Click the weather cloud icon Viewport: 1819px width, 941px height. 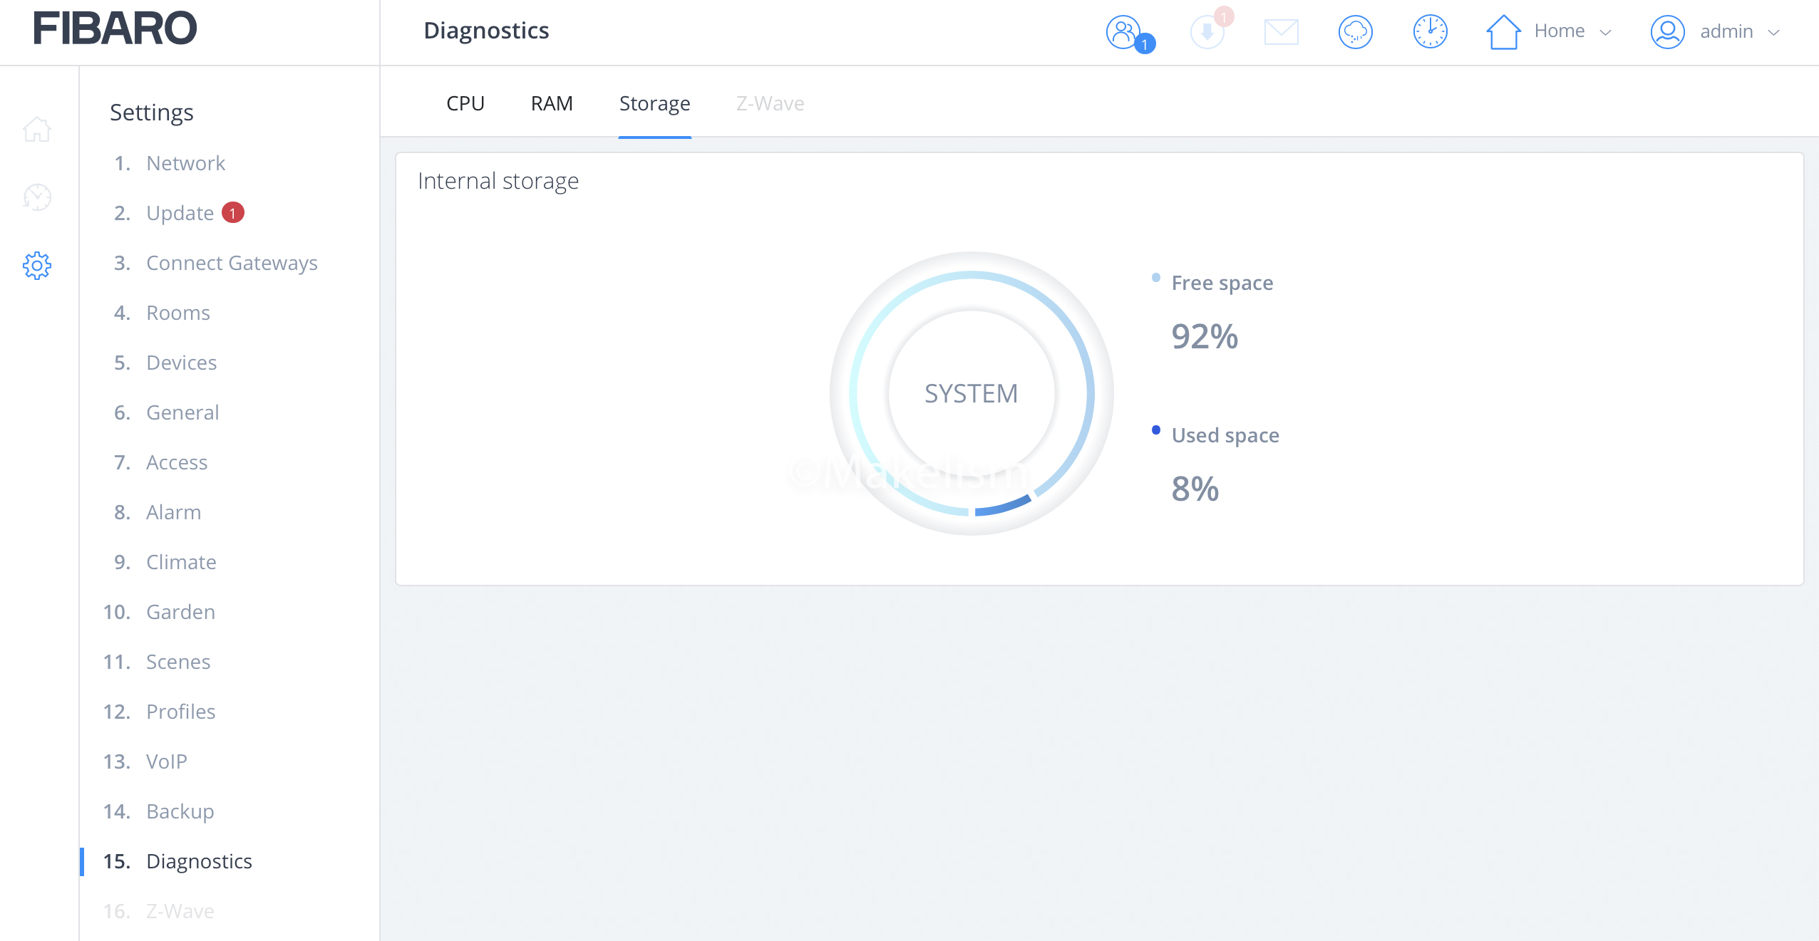(x=1355, y=32)
